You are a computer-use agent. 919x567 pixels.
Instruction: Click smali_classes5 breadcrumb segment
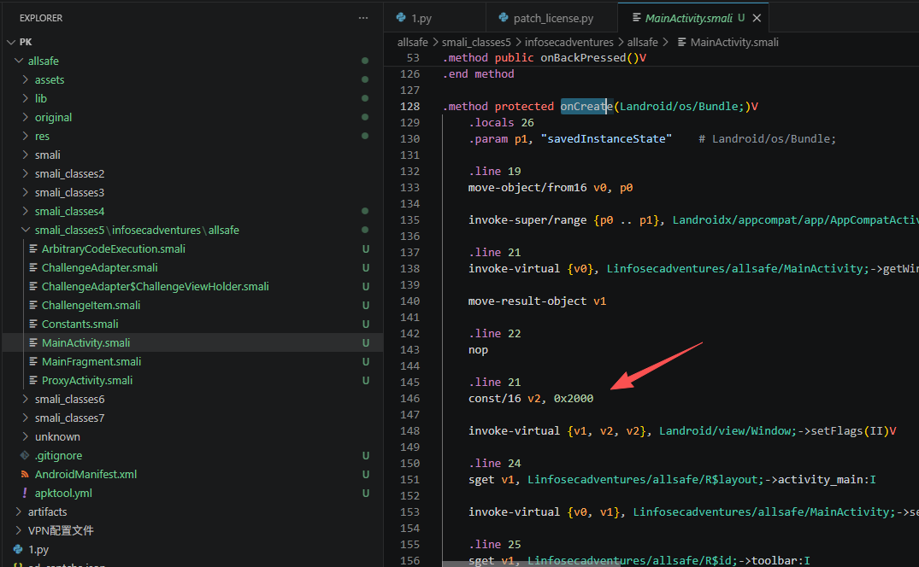pyautogui.click(x=476, y=42)
